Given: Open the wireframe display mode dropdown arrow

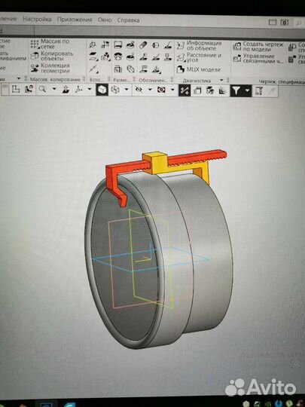Looking at the screenshot, I should (x=127, y=90).
